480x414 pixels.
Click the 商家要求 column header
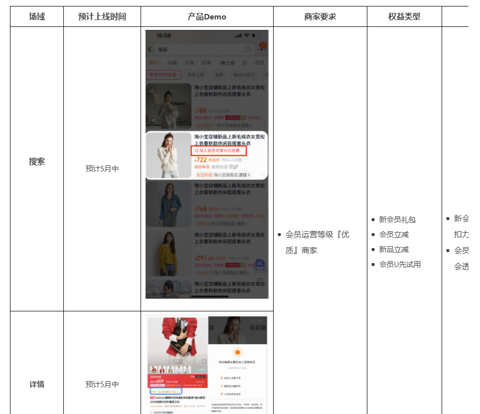tap(320, 16)
